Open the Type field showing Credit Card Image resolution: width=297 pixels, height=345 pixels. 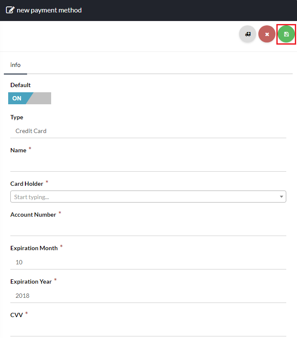coord(148,131)
